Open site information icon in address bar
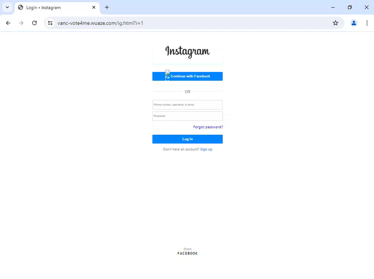374x279 pixels. (x=50, y=23)
